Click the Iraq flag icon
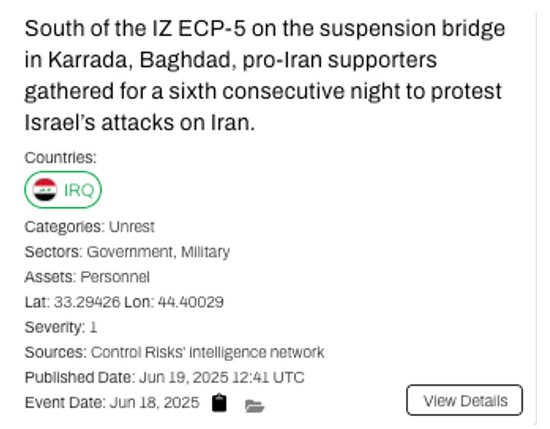The width and height of the screenshot is (550, 429). (x=45, y=190)
